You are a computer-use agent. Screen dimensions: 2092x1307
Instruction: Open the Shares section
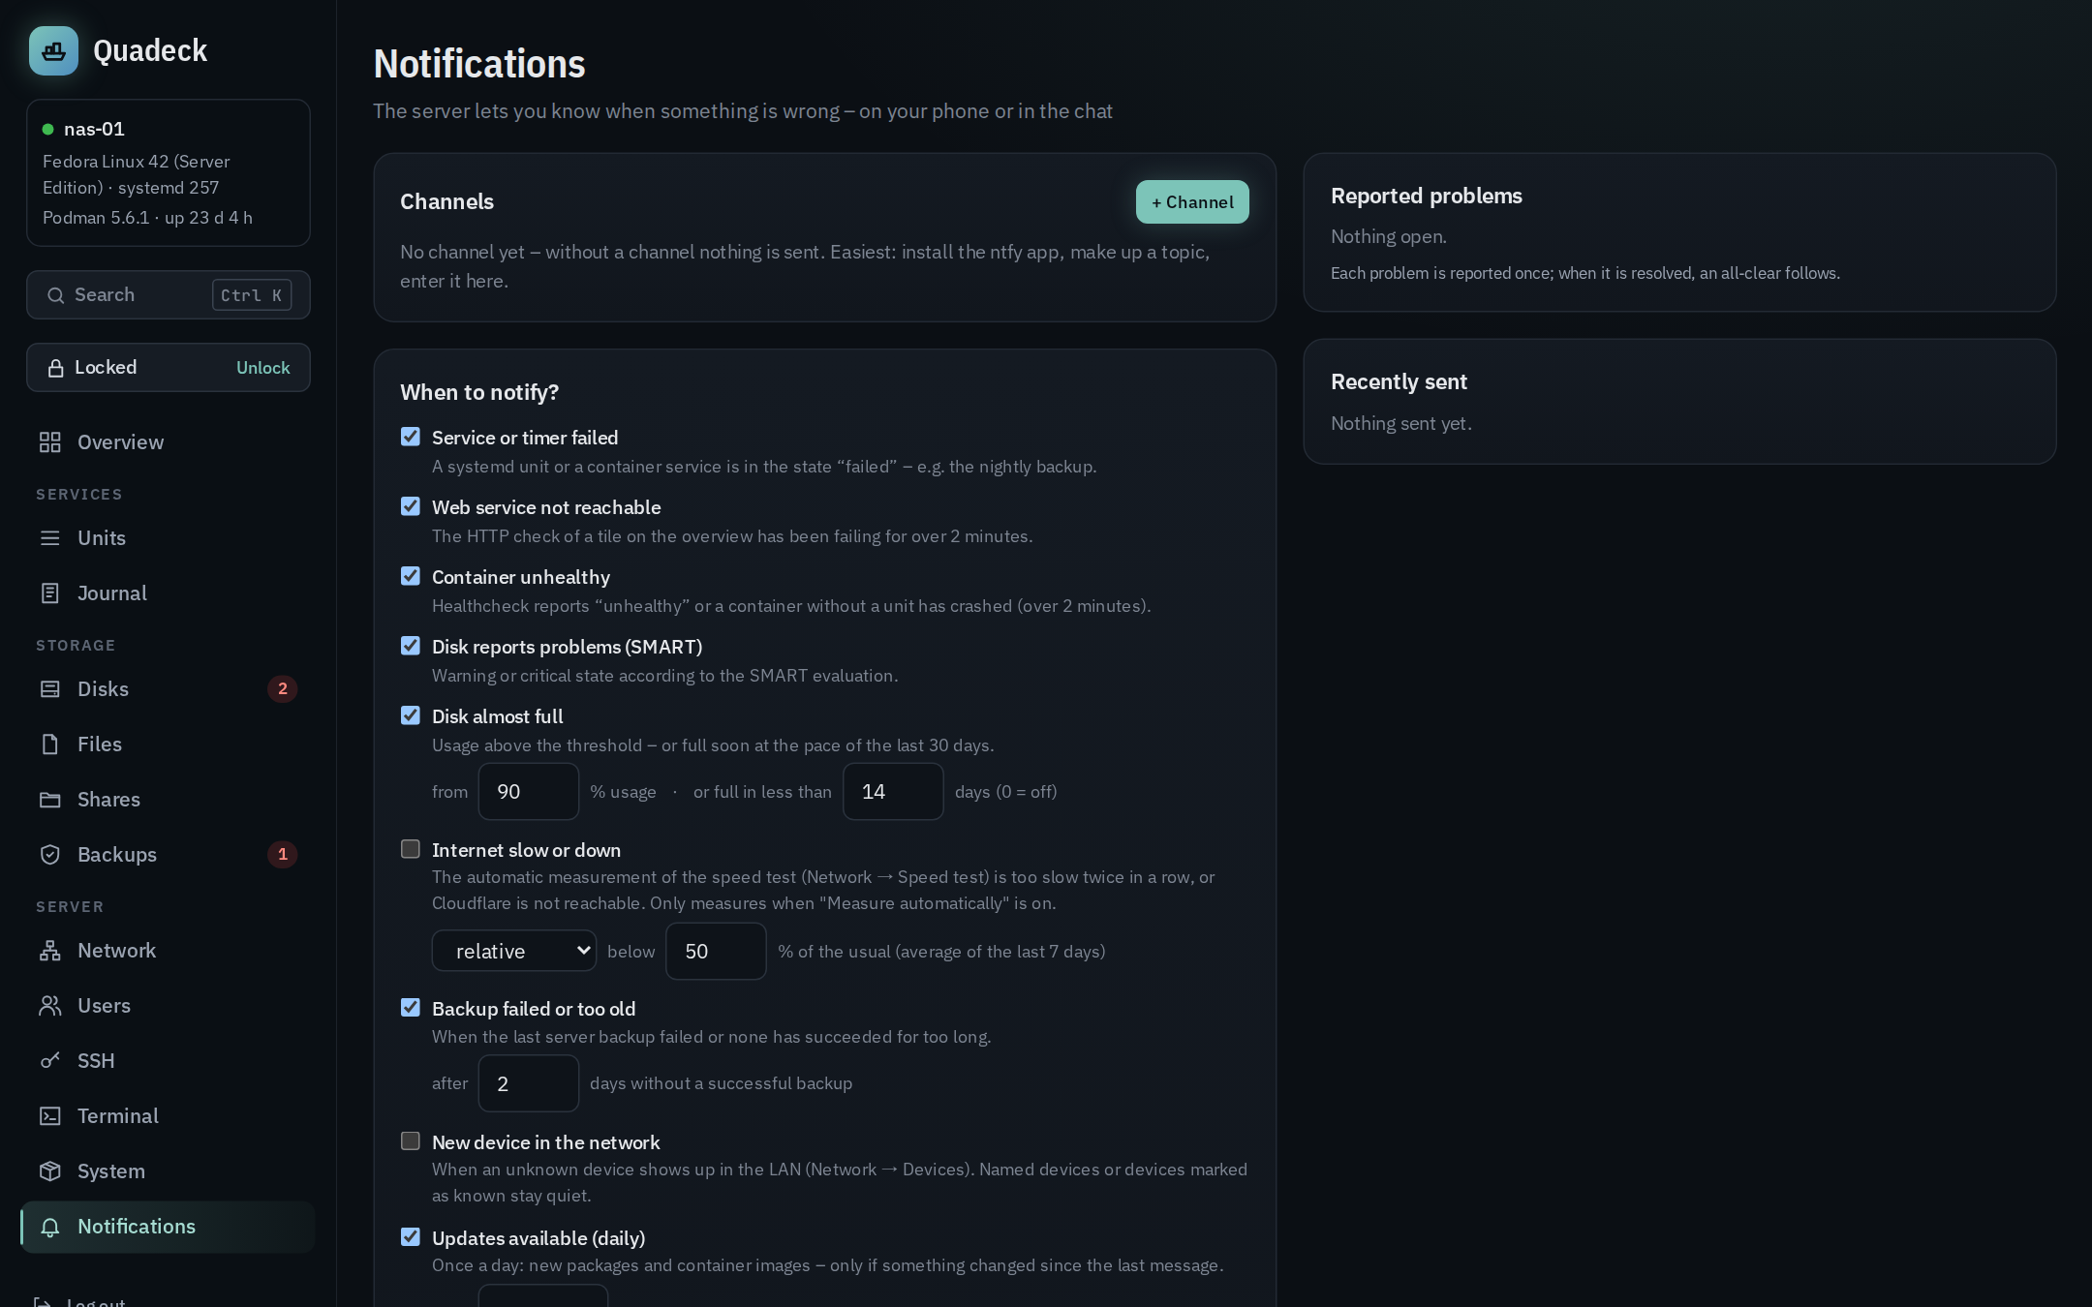tap(168, 800)
